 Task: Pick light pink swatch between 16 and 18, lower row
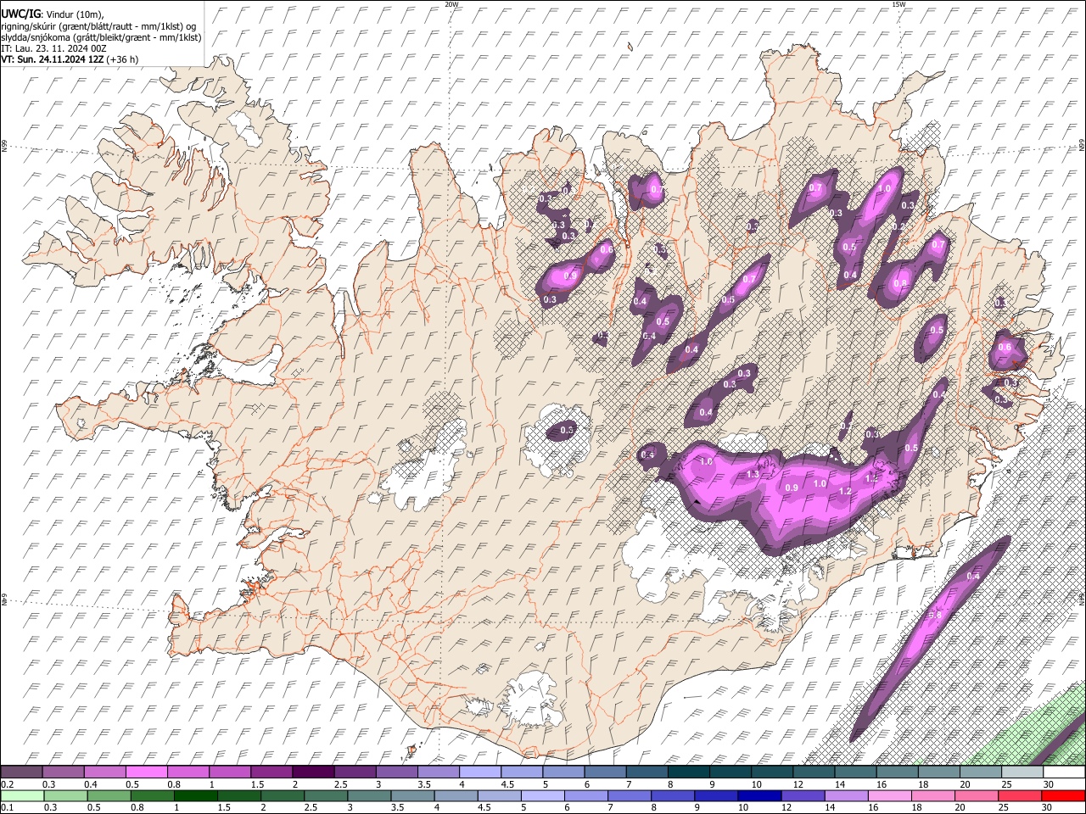point(890,795)
